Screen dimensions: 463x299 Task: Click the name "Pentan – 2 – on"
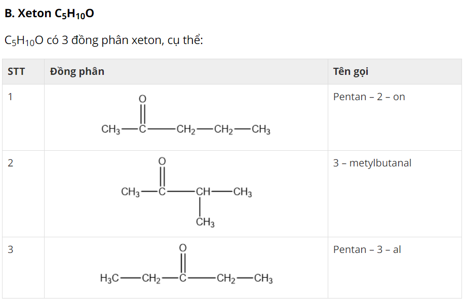click(369, 97)
